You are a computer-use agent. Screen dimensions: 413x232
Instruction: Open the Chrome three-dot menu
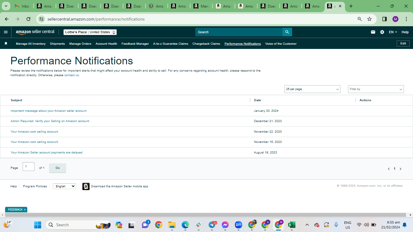(406, 19)
